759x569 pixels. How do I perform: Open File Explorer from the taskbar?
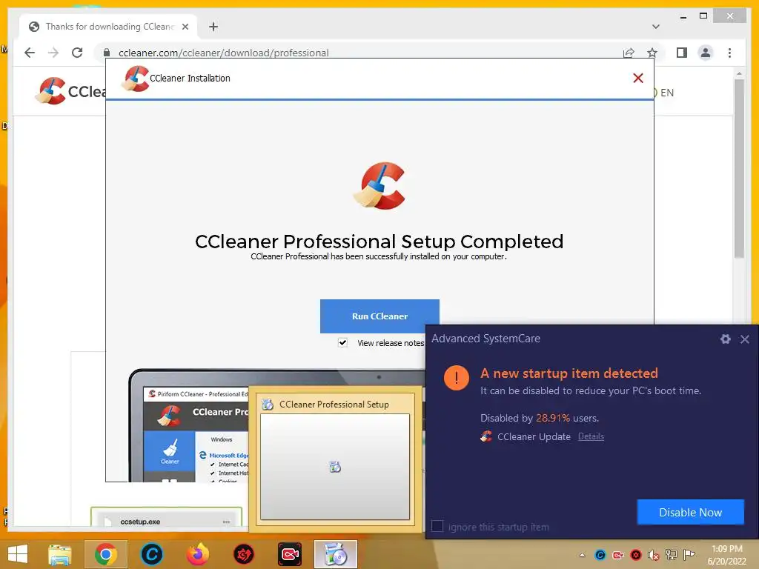coord(59,554)
